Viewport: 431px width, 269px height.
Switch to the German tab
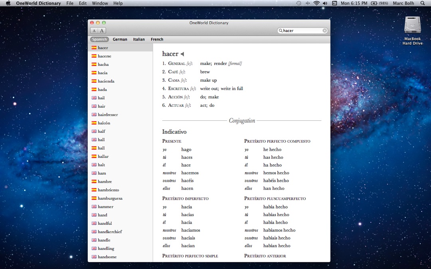pos(120,39)
